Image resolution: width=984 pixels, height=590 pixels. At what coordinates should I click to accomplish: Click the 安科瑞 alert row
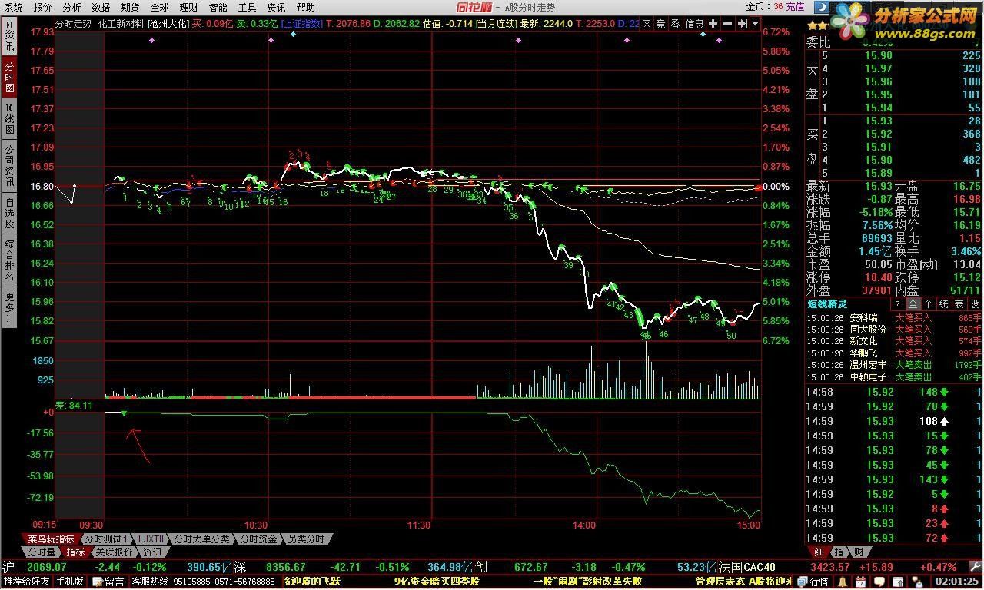pos(893,317)
